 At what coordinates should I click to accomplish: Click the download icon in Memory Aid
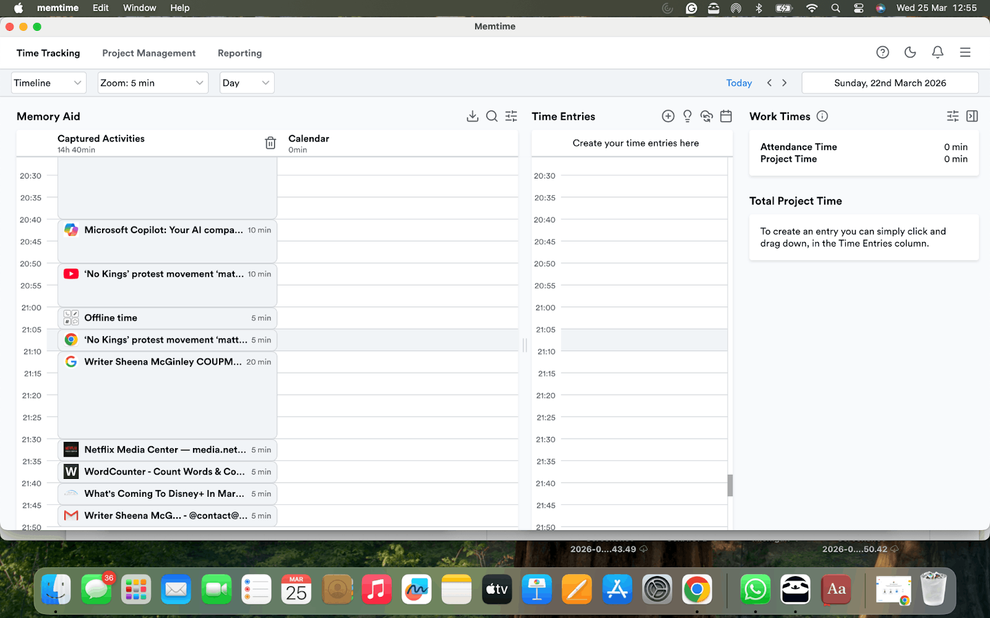point(472,116)
